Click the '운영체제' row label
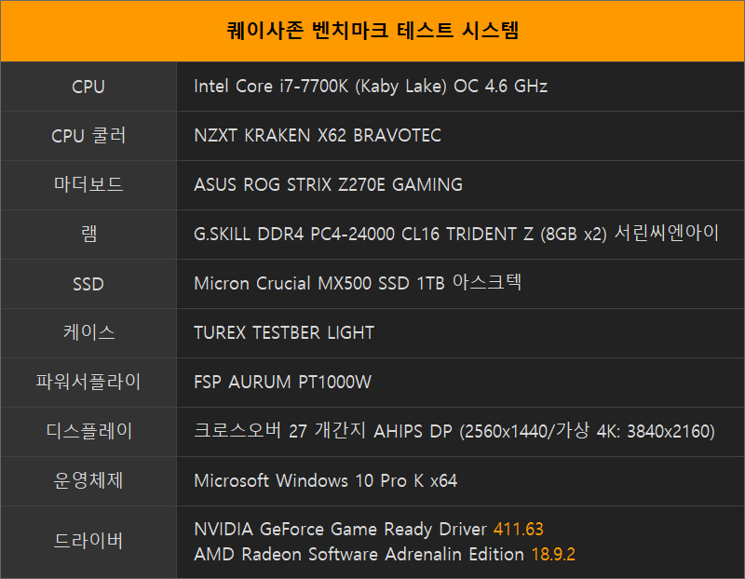The image size is (745, 579). [88, 480]
